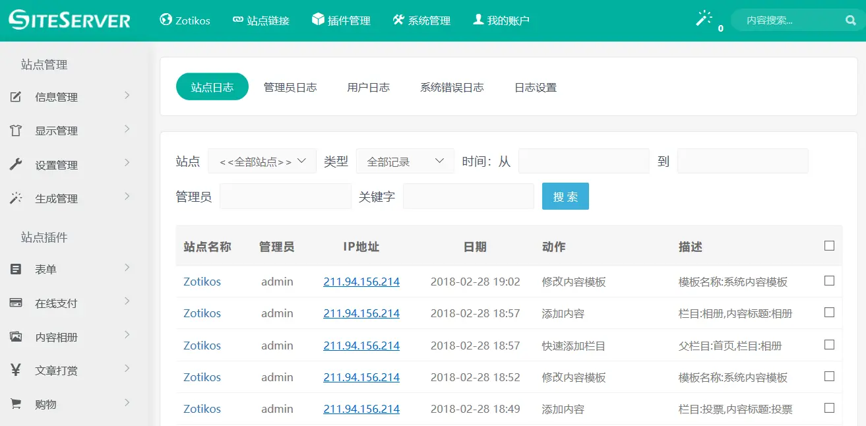Image resolution: width=866 pixels, height=426 pixels.
Task: Click the tools icon for 系统管理
Action: (x=398, y=20)
